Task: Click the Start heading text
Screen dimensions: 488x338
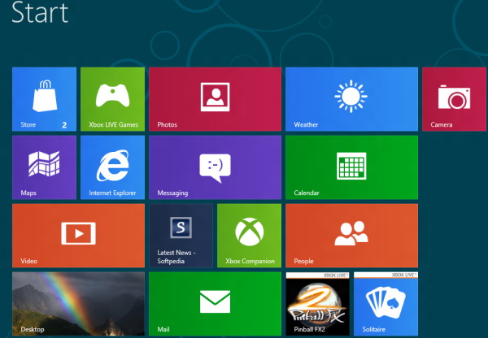Action: 40,14
